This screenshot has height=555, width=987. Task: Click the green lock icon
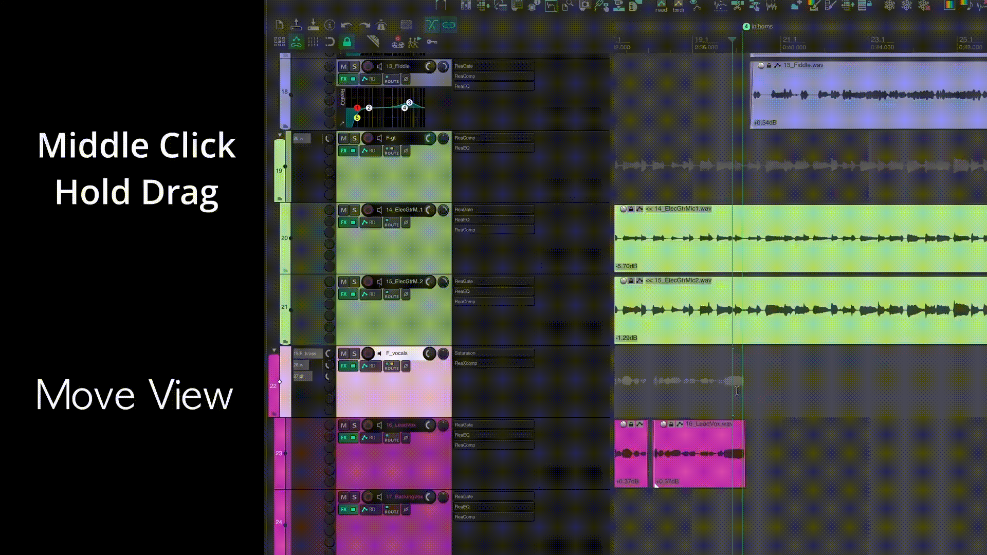pyautogui.click(x=347, y=42)
